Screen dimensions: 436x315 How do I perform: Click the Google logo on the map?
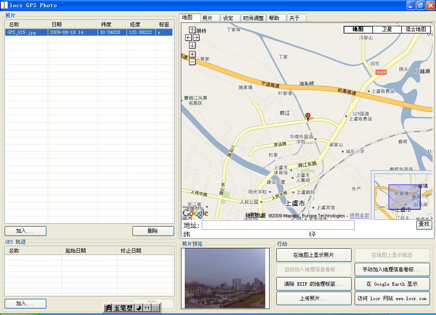[195, 213]
